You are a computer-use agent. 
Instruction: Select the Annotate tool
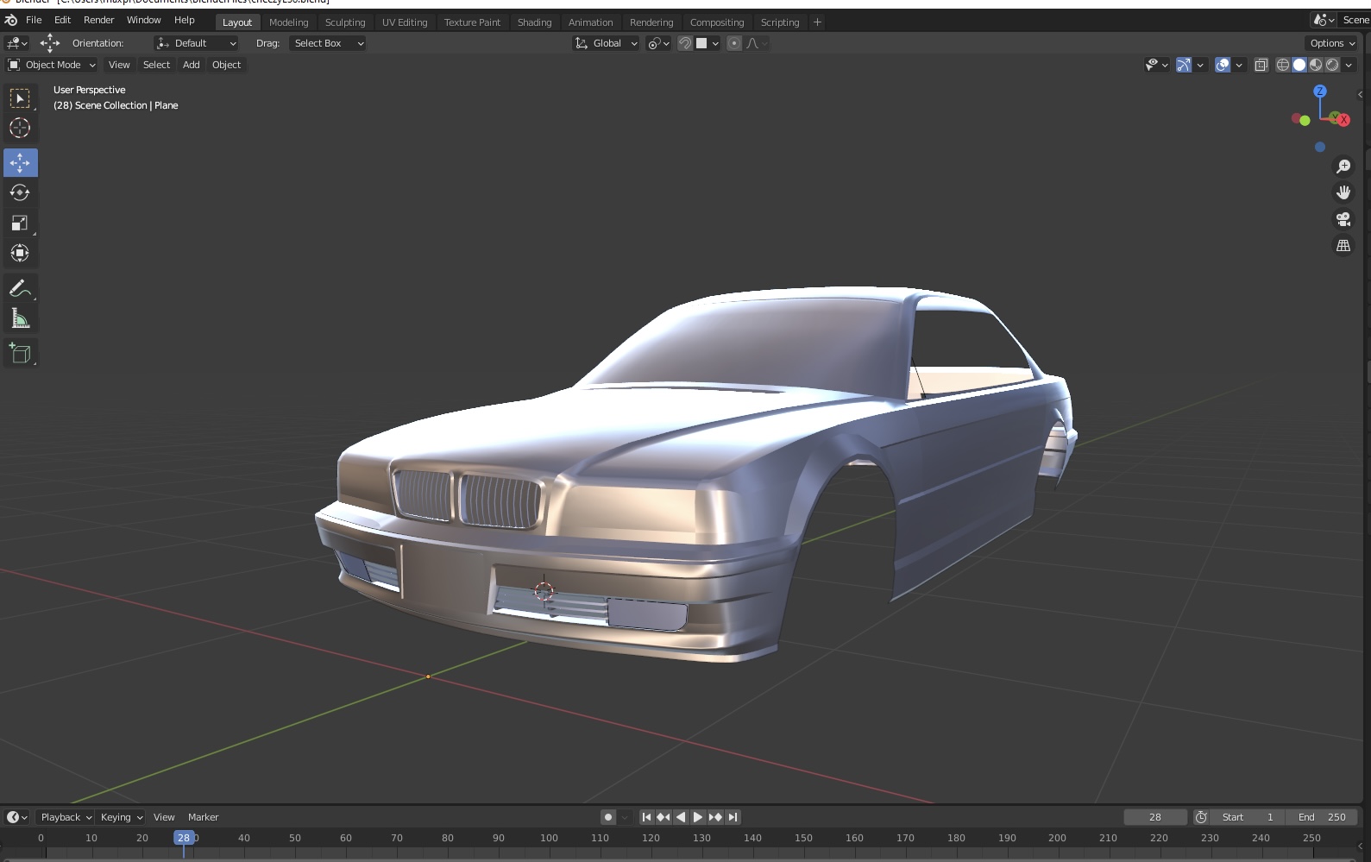point(20,288)
